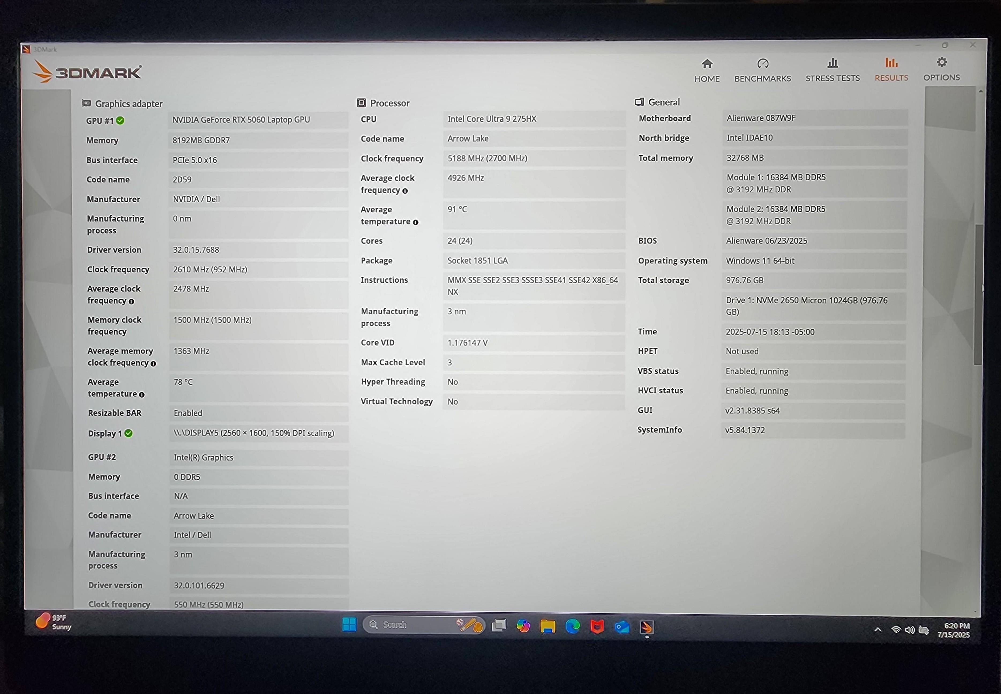Launch File Explorer from the taskbar
1001x694 pixels.
548,626
